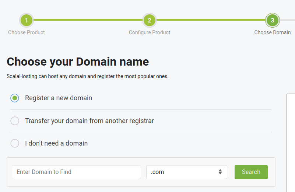The width and height of the screenshot is (295, 192).
Task: Click the 'Choose your Domain name' heading
Action: (78, 62)
